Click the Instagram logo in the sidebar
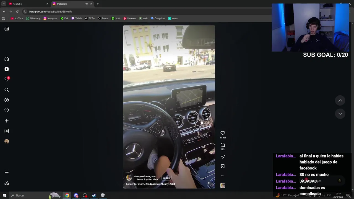354x199 pixels. coord(7,29)
